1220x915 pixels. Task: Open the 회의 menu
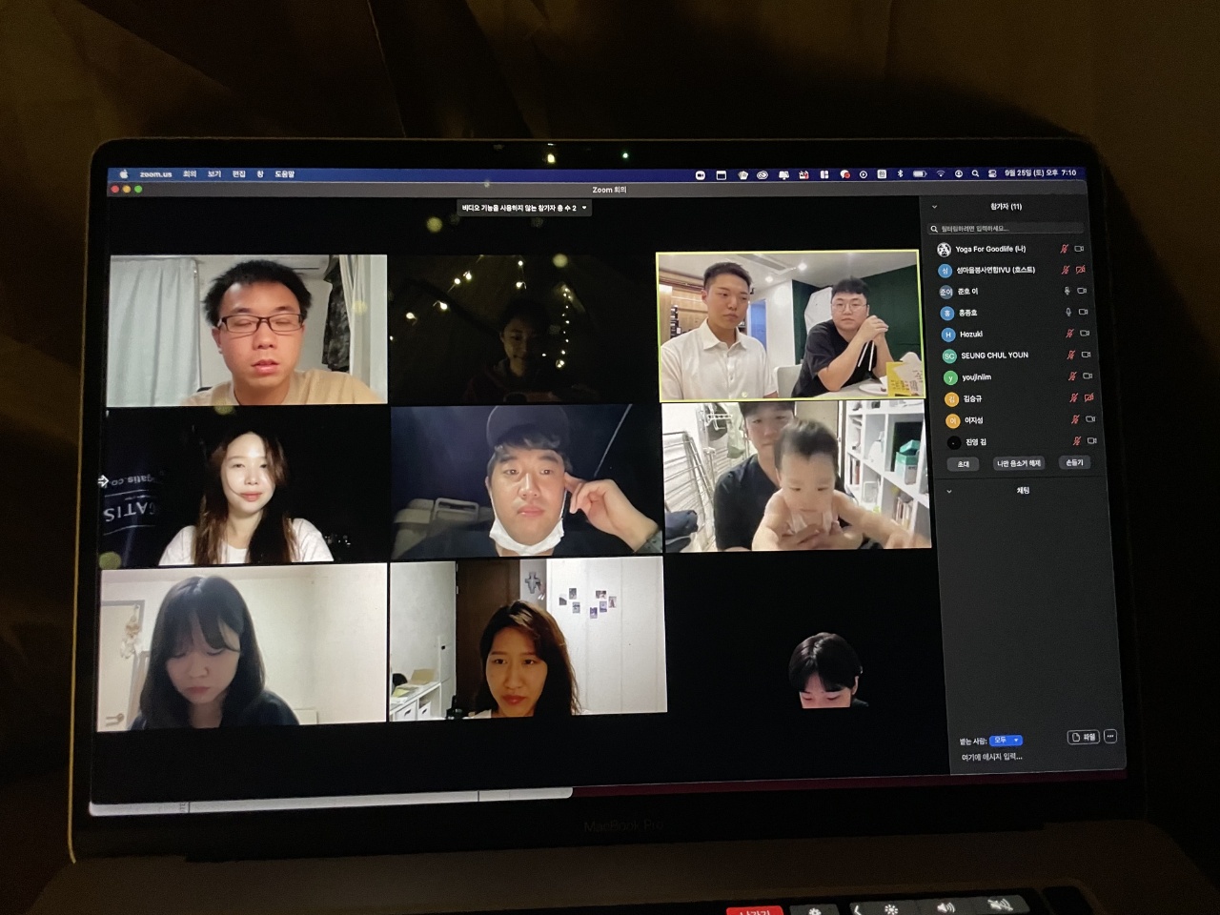coord(190,174)
